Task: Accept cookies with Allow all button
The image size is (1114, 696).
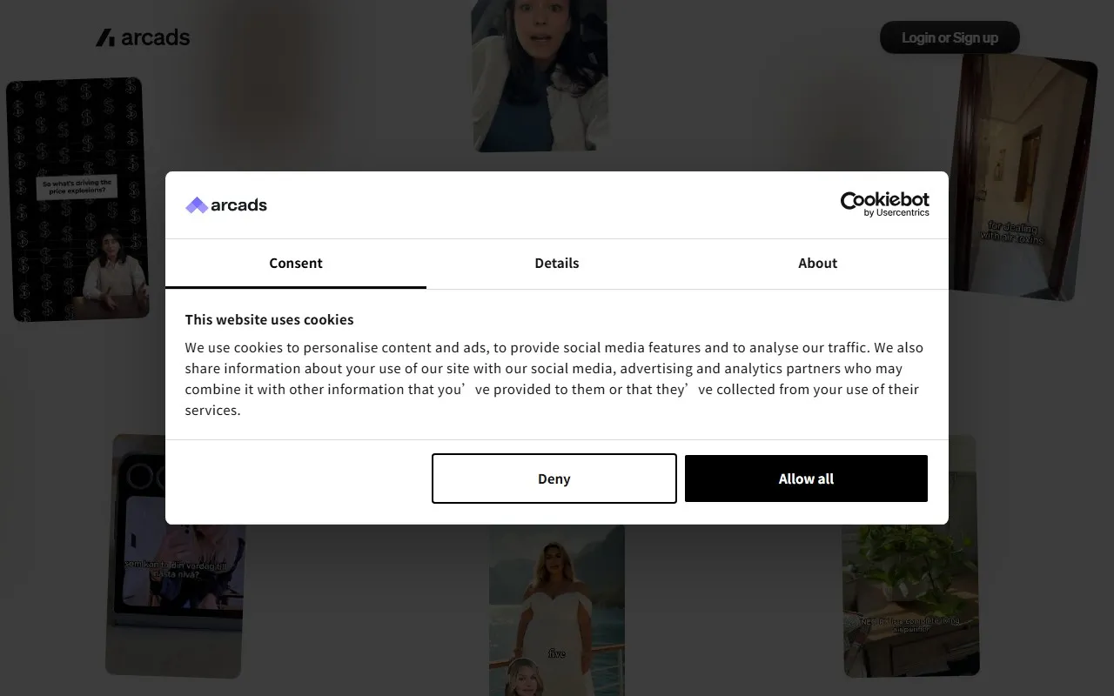Action: [806, 478]
